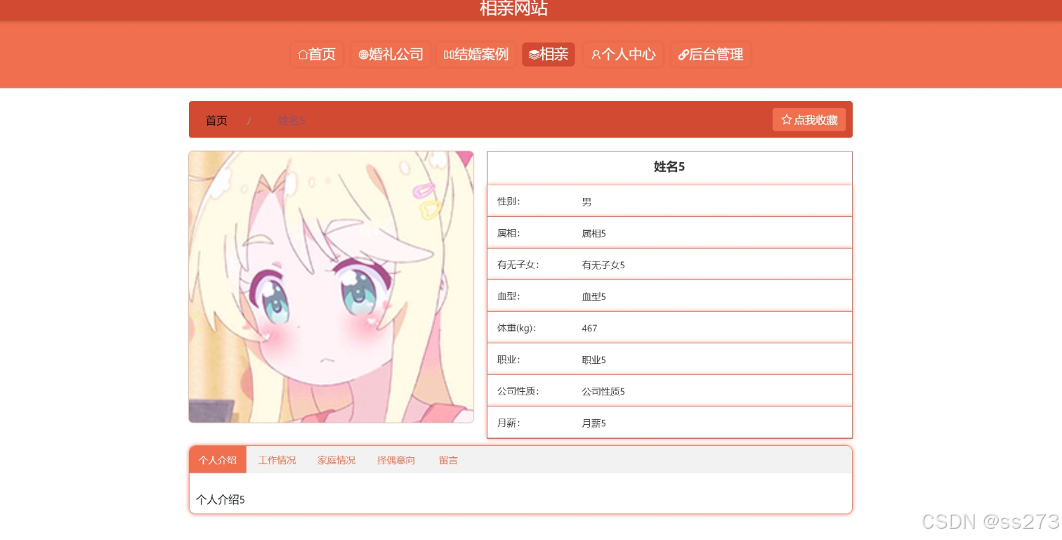The width and height of the screenshot is (1062, 540).
Task: Open 个人中心 from the navigation
Action: (623, 55)
